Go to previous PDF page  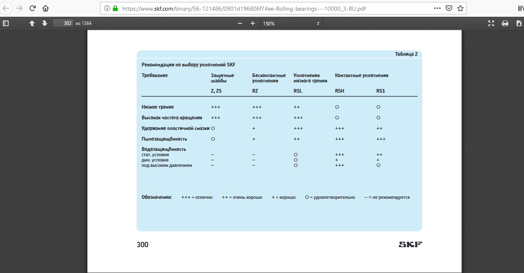tap(32, 23)
